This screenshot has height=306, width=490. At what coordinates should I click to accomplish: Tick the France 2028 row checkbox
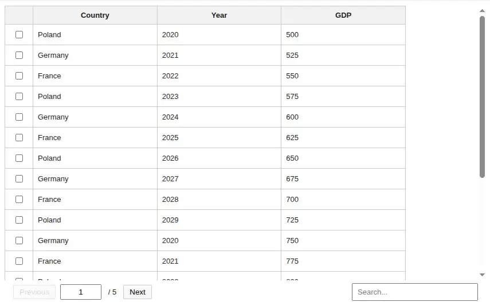(19, 199)
